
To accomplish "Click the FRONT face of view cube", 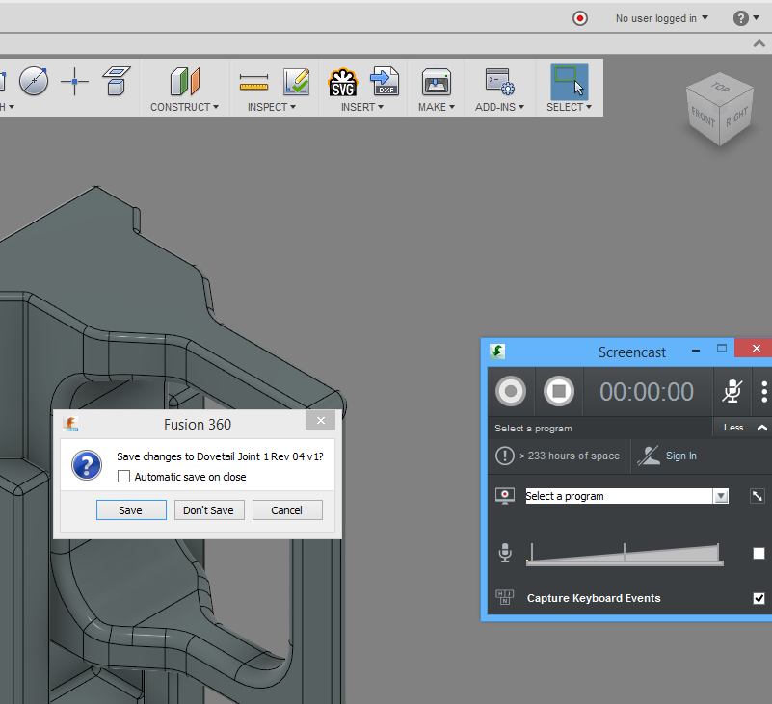I will tap(703, 117).
